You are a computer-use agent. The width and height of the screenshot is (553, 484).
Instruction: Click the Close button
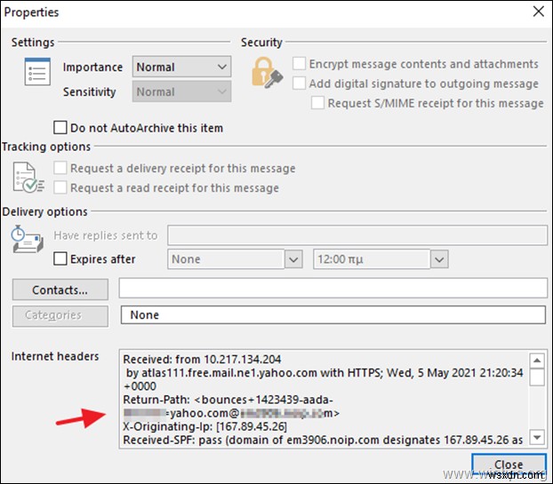509,464
